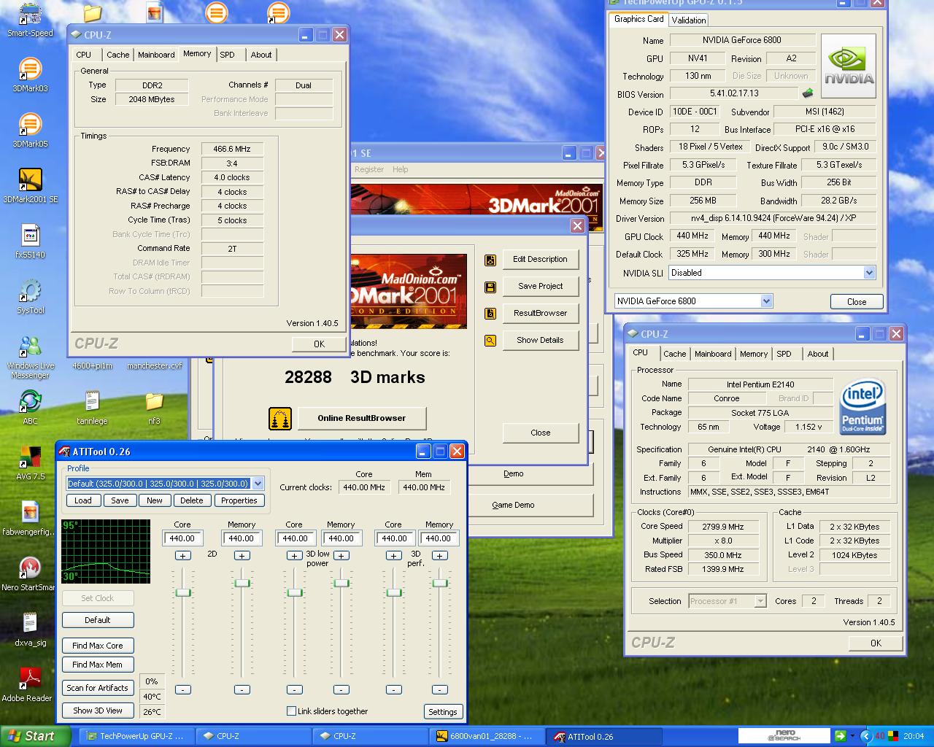
Task: Open the Nero StartSmart desktop icon
Action: click(x=29, y=573)
